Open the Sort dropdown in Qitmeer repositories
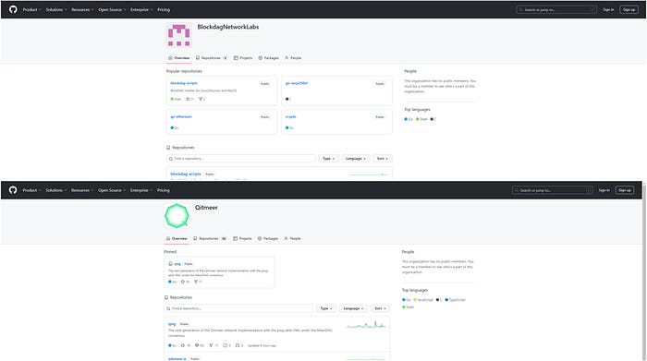The height and width of the screenshot is (361, 647). coord(380,308)
